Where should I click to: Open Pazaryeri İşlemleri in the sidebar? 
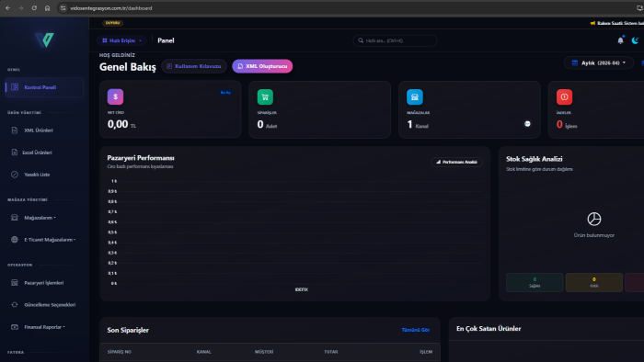pos(44,283)
